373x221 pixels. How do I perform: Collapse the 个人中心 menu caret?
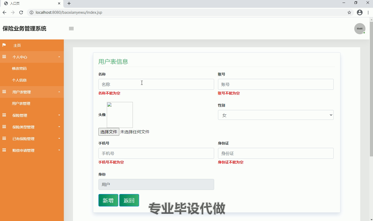click(x=59, y=57)
